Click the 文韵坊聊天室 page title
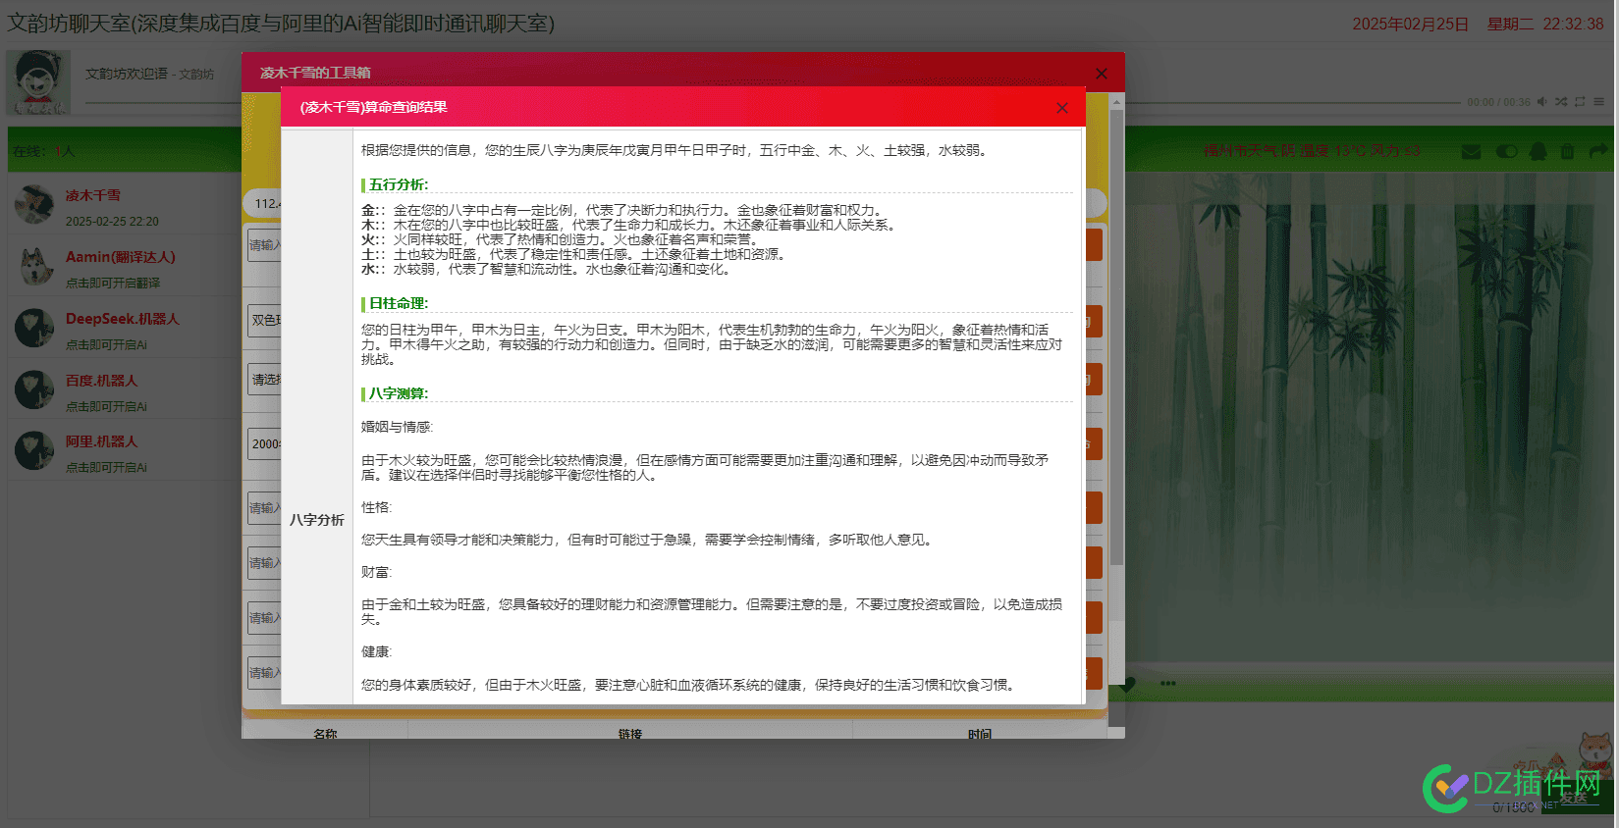The height and width of the screenshot is (828, 1619). pyautogui.click(x=281, y=23)
